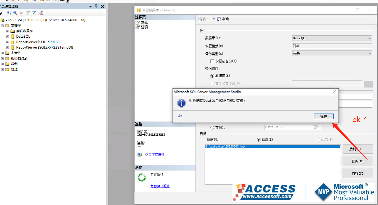The height and width of the screenshot is (205, 378).
Task: Expand the ReportServer$SQLEXPRESS node
Action: click(7, 42)
